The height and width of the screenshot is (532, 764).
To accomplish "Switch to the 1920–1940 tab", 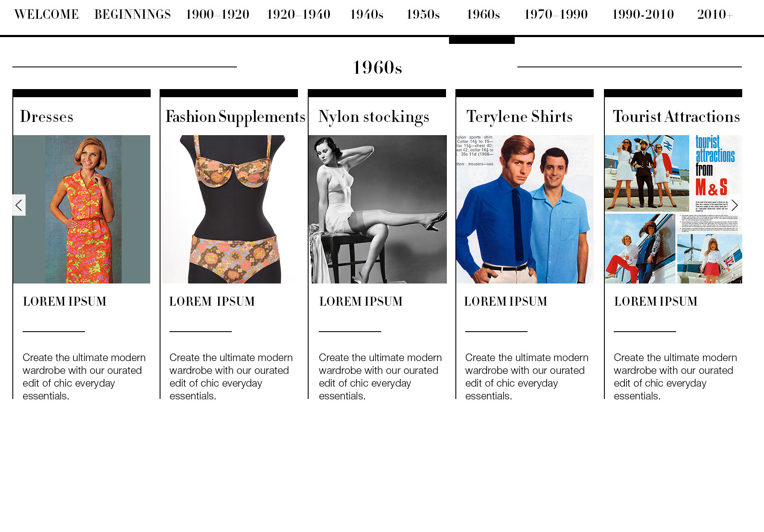I will tap(299, 14).
